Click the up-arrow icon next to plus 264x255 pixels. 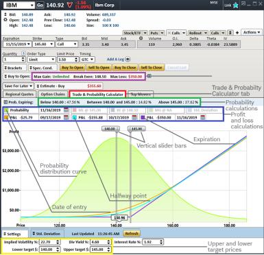click(x=230, y=33)
